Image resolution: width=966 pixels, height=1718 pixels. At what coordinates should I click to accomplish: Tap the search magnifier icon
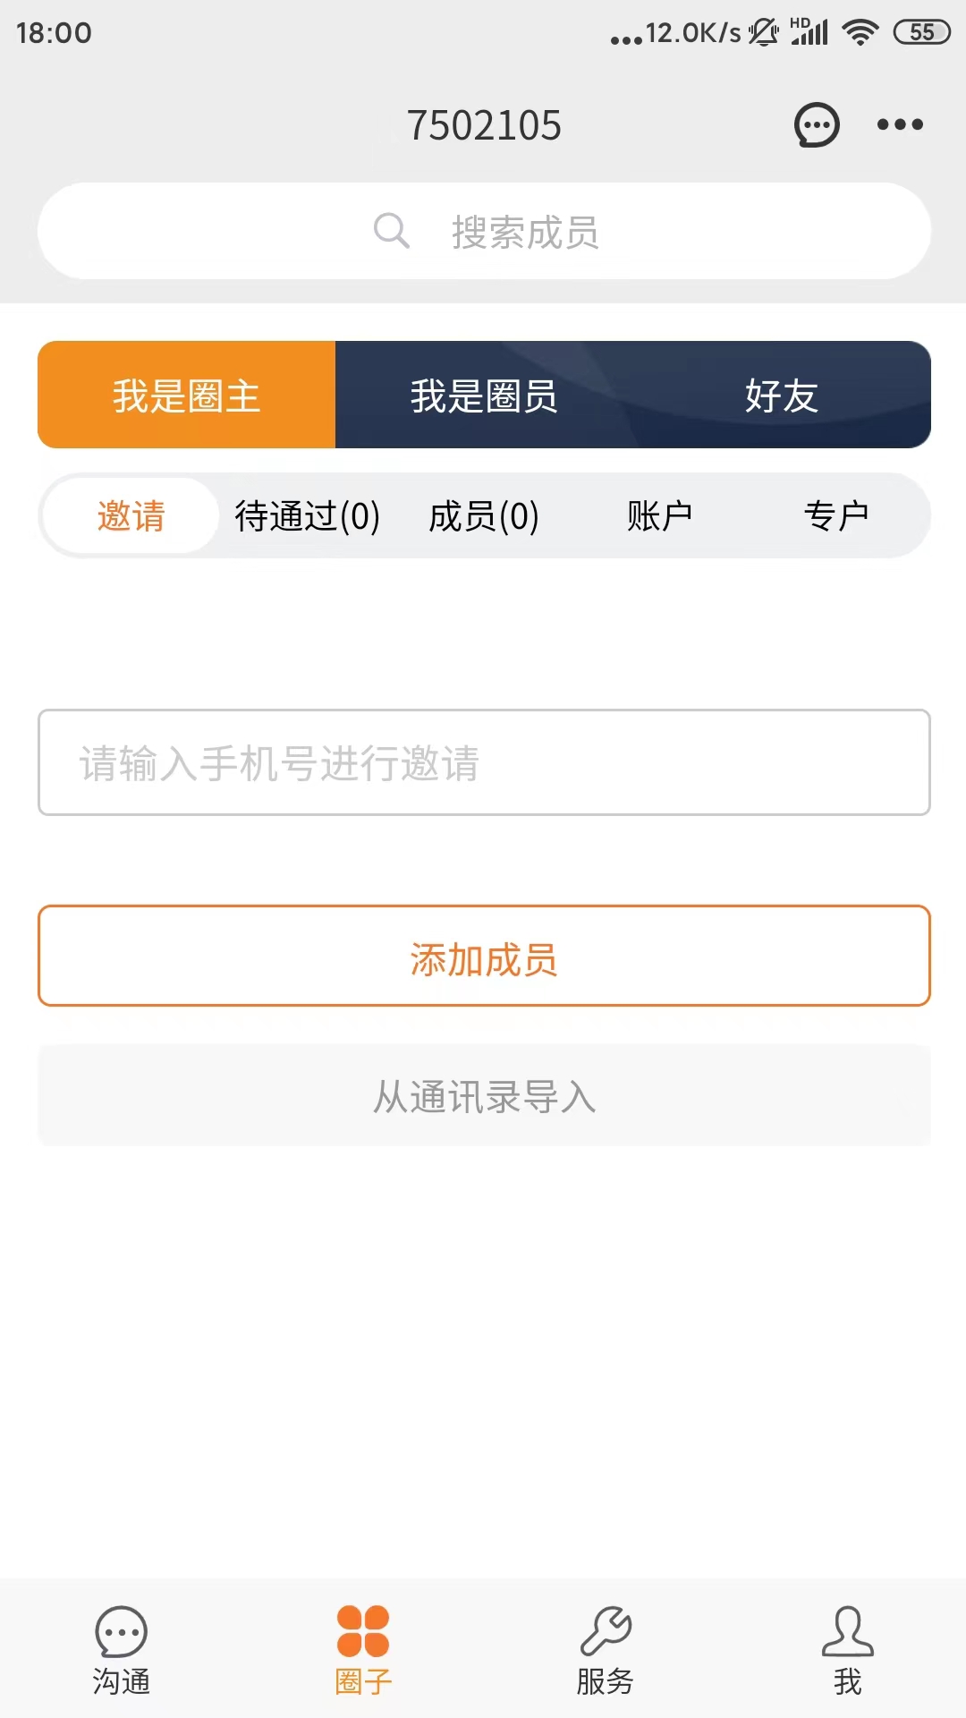click(391, 231)
